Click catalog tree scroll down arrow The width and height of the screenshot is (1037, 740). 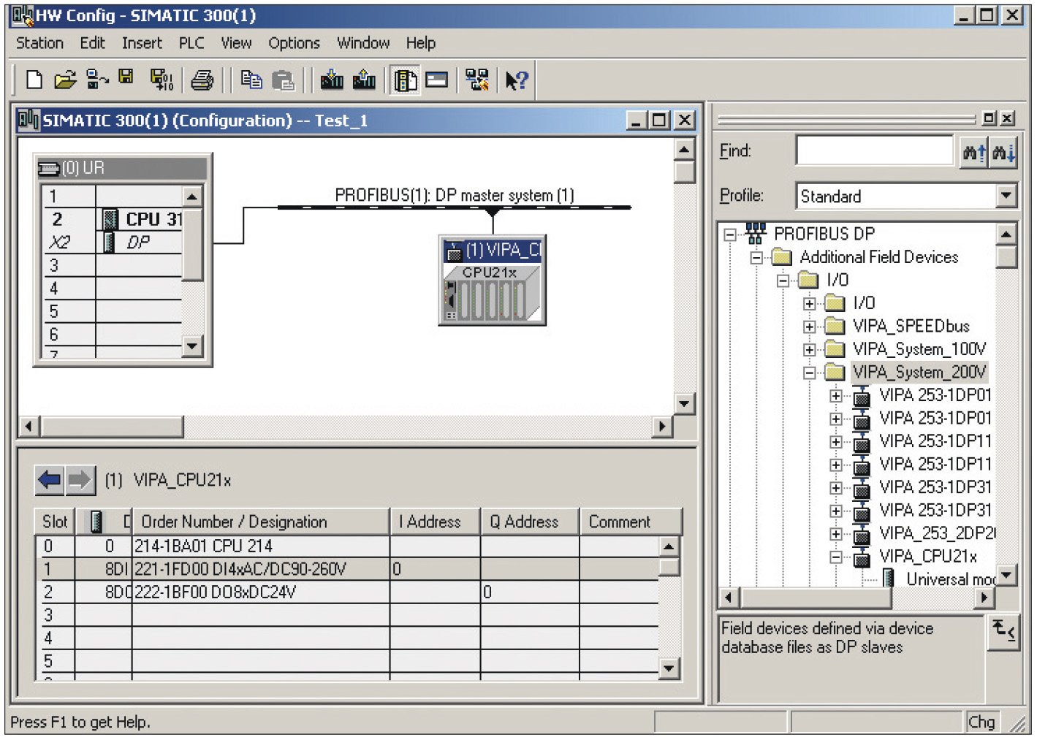(1007, 576)
